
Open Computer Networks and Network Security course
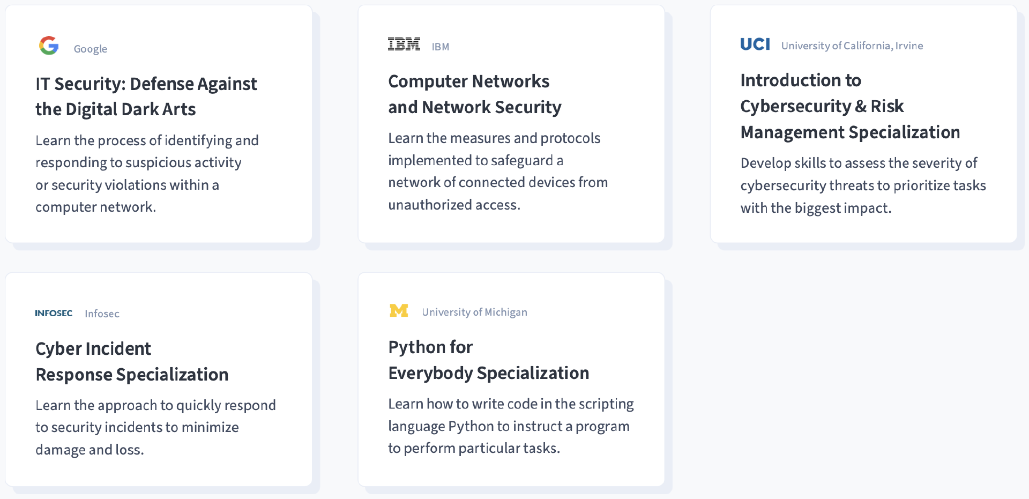point(474,94)
